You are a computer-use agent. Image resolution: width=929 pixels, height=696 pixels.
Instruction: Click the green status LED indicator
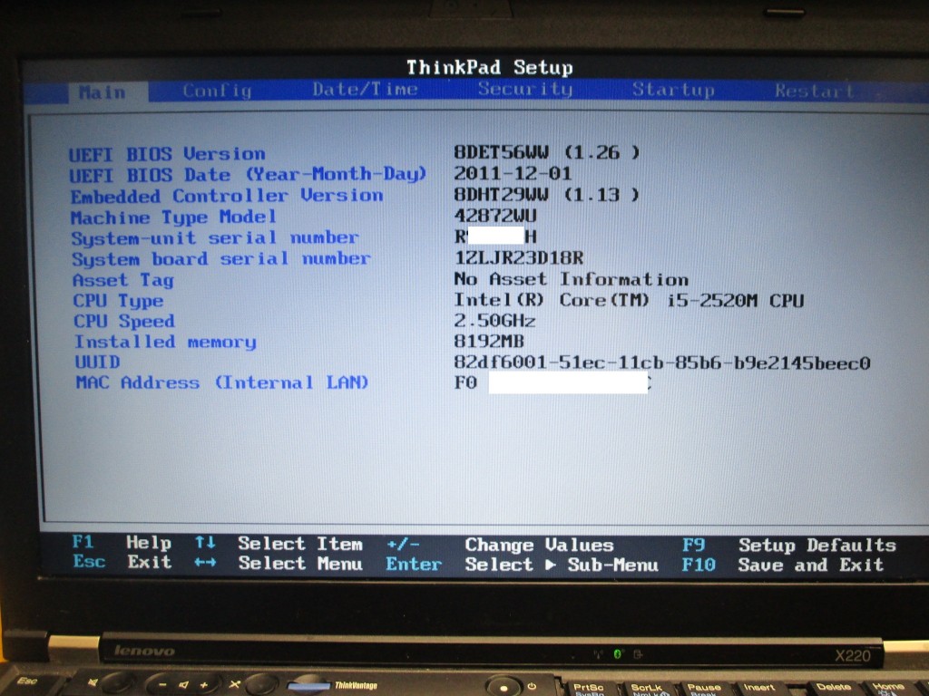(x=617, y=654)
